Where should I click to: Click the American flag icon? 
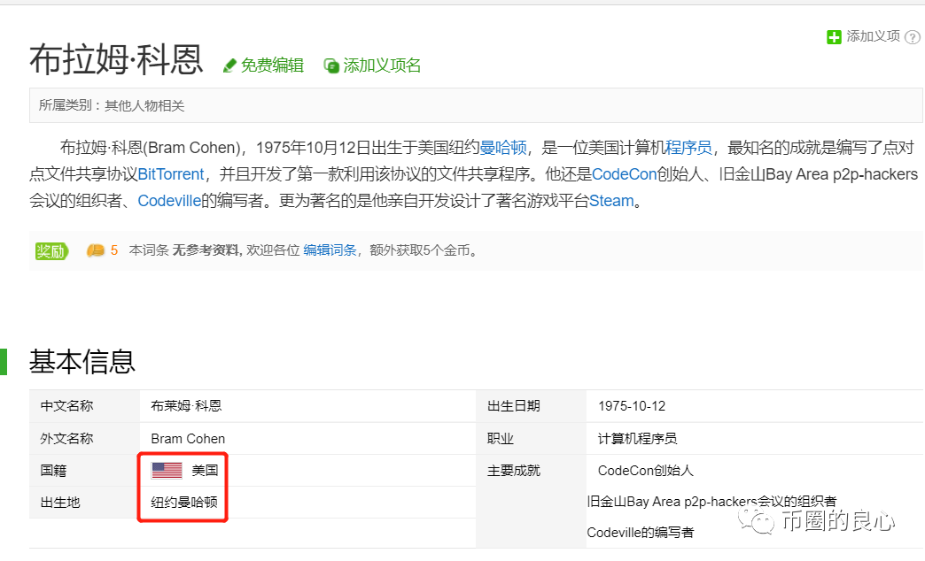tap(167, 470)
